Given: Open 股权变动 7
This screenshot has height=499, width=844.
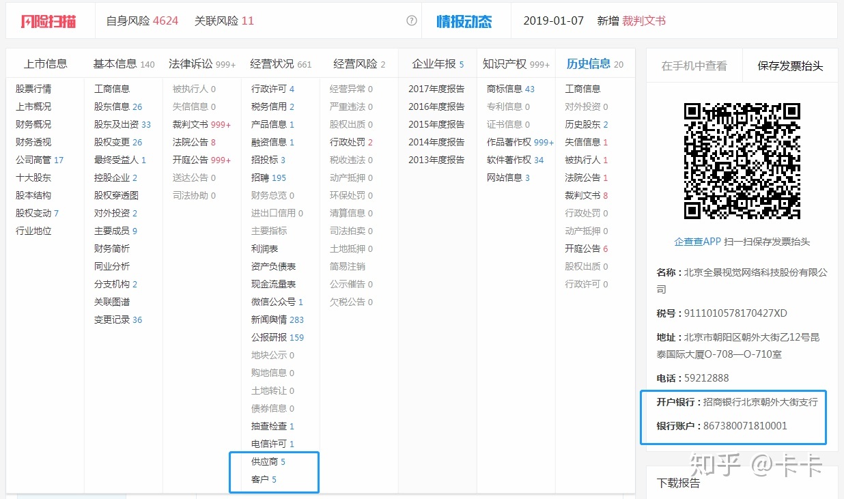Looking at the screenshot, I should tap(38, 213).
